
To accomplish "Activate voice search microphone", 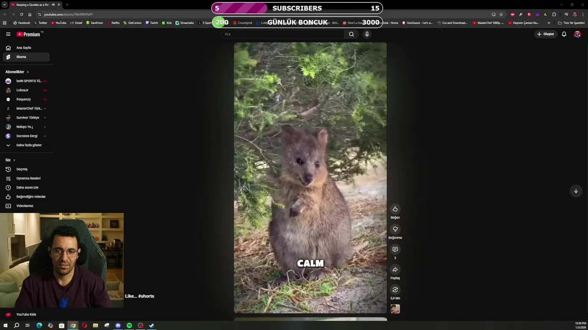I will [367, 34].
